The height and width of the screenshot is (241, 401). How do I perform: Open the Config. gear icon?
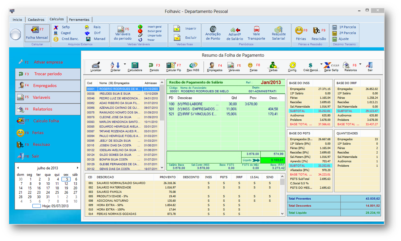click(x=292, y=65)
